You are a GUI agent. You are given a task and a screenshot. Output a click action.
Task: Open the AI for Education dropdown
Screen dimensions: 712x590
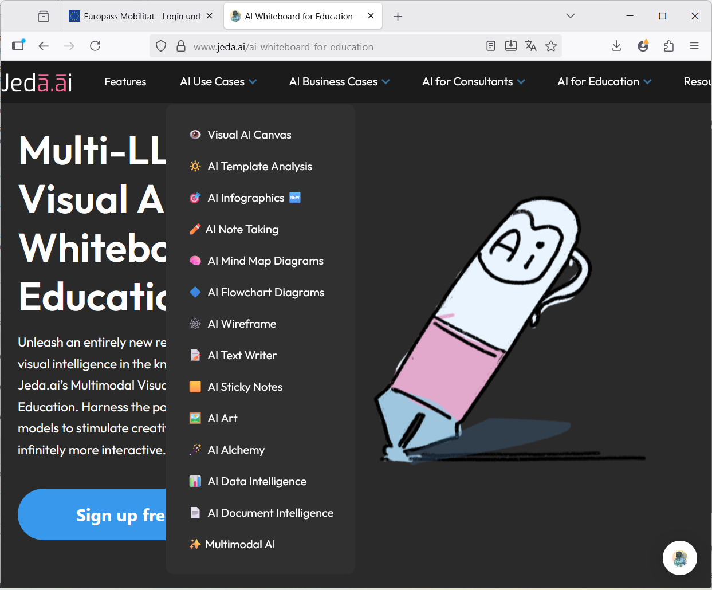[x=604, y=82]
